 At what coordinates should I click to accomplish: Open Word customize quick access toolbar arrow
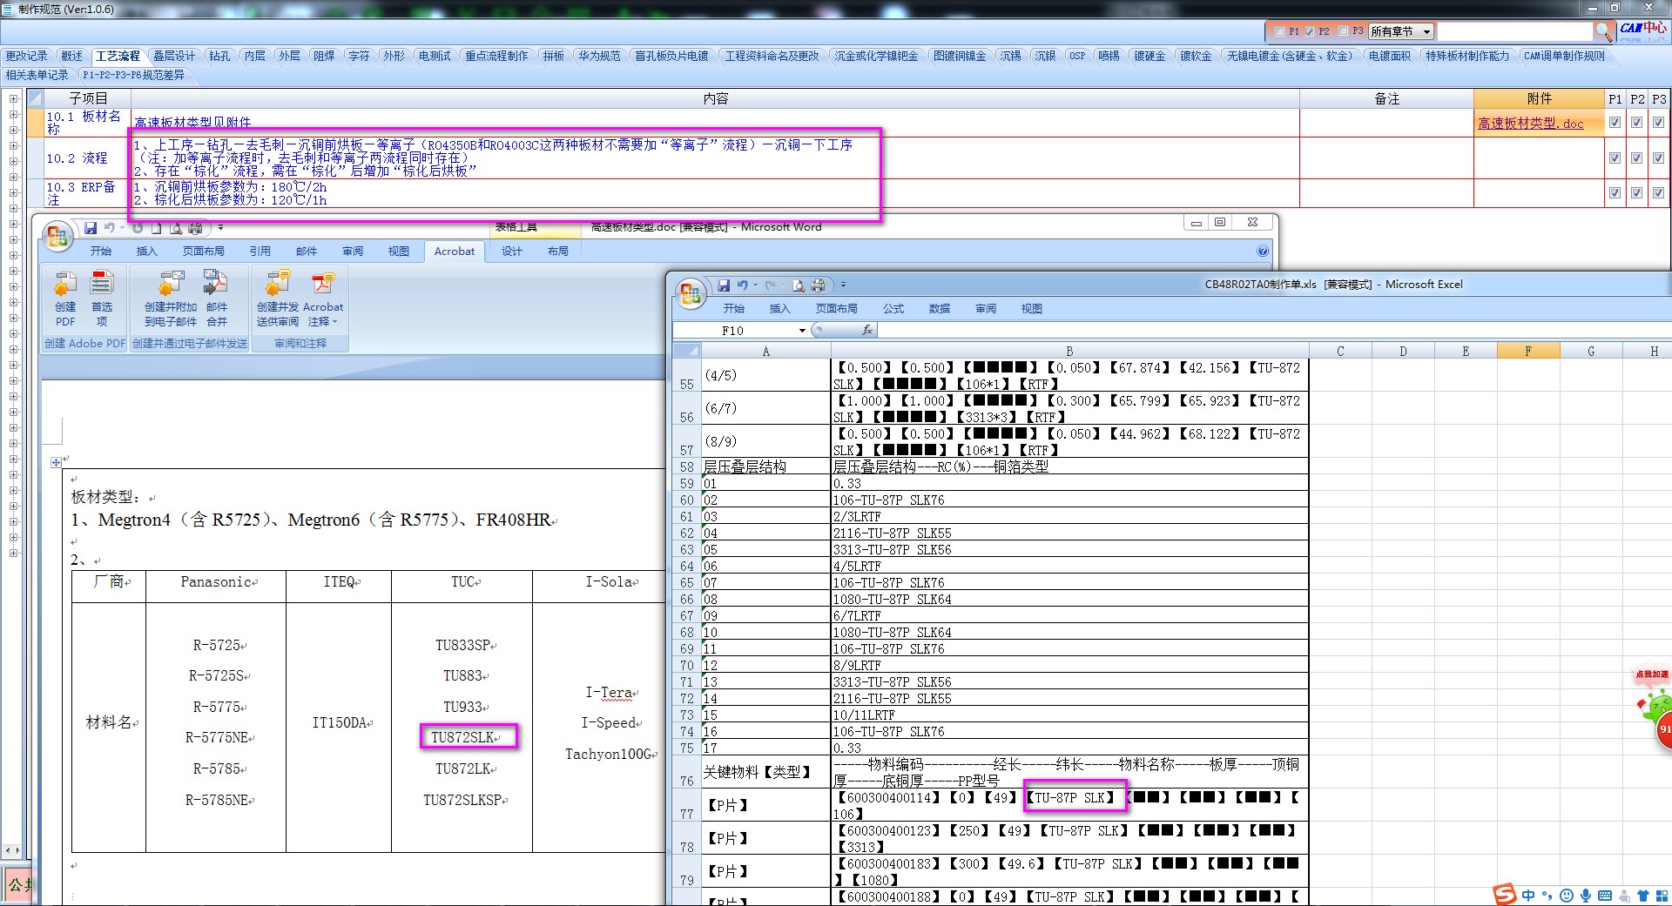(220, 228)
